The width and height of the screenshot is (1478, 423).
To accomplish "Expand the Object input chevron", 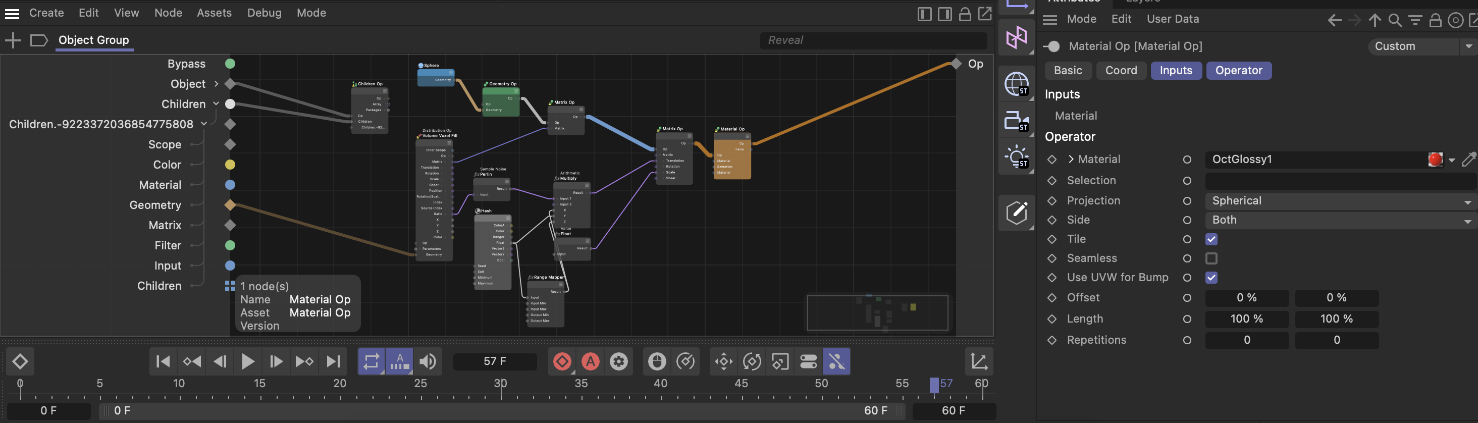I will coord(217,84).
